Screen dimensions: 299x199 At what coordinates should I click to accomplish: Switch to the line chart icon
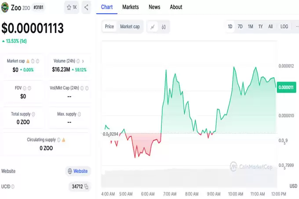click(x=153, y=27)
